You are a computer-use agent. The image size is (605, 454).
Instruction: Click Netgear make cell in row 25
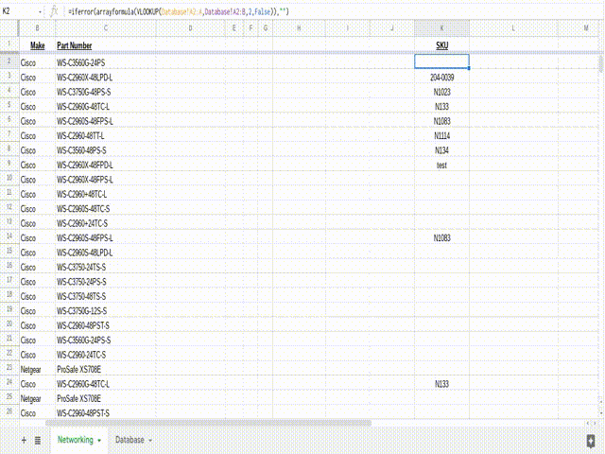[37, 399]
